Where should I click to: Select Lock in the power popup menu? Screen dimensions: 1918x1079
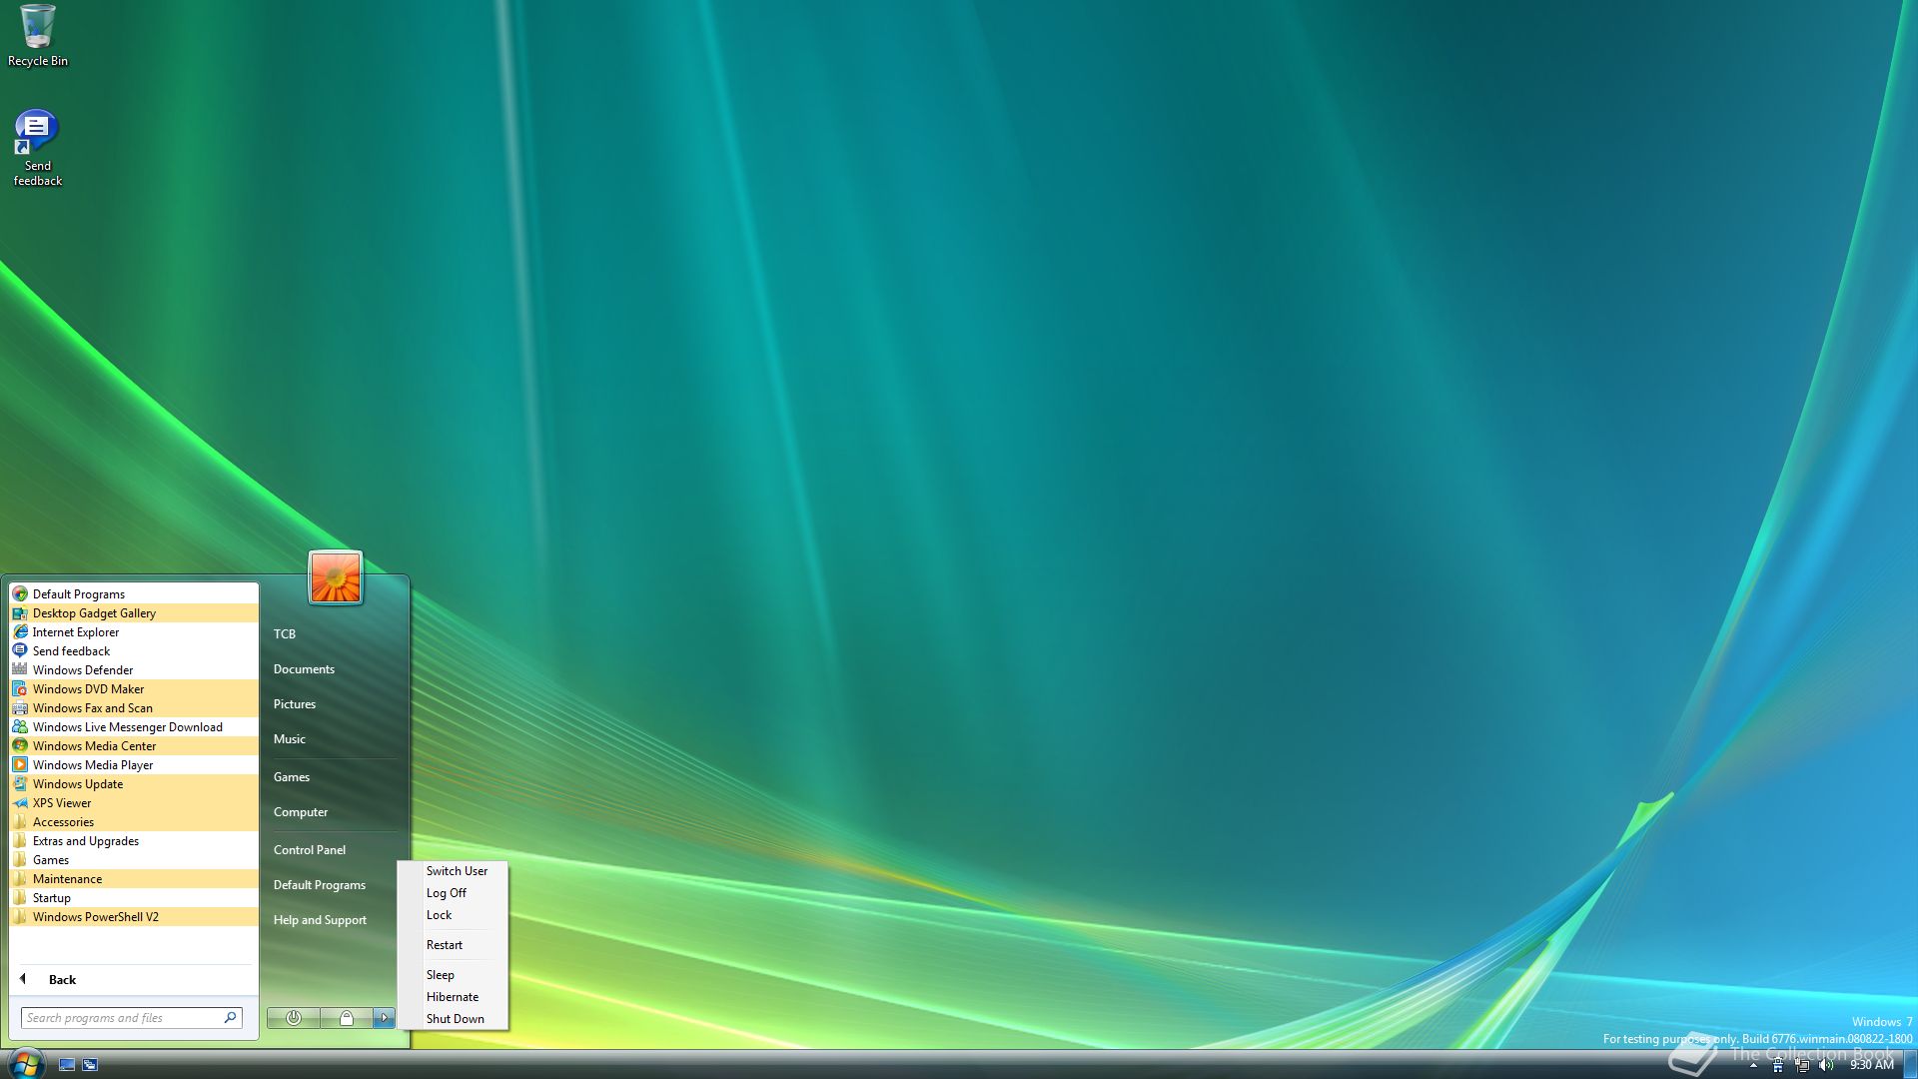point(454,915)
